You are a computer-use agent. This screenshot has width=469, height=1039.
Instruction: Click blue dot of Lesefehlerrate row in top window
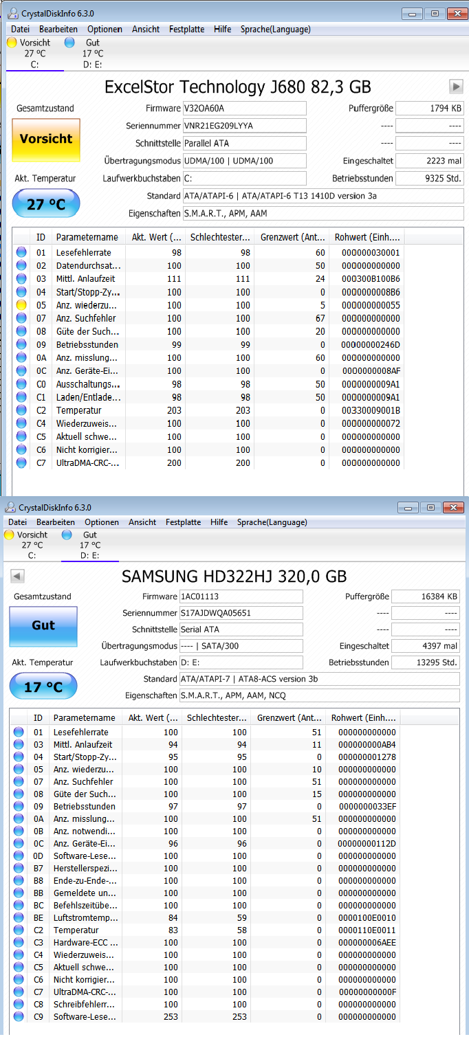pyautogui.click(x=21, y=252)
